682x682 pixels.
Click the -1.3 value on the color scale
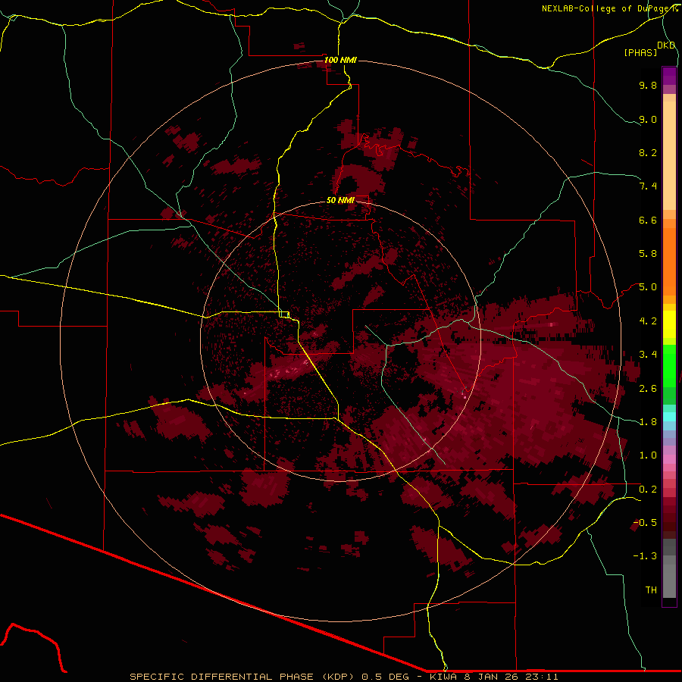pyautogui.click(x=645, y=556)
